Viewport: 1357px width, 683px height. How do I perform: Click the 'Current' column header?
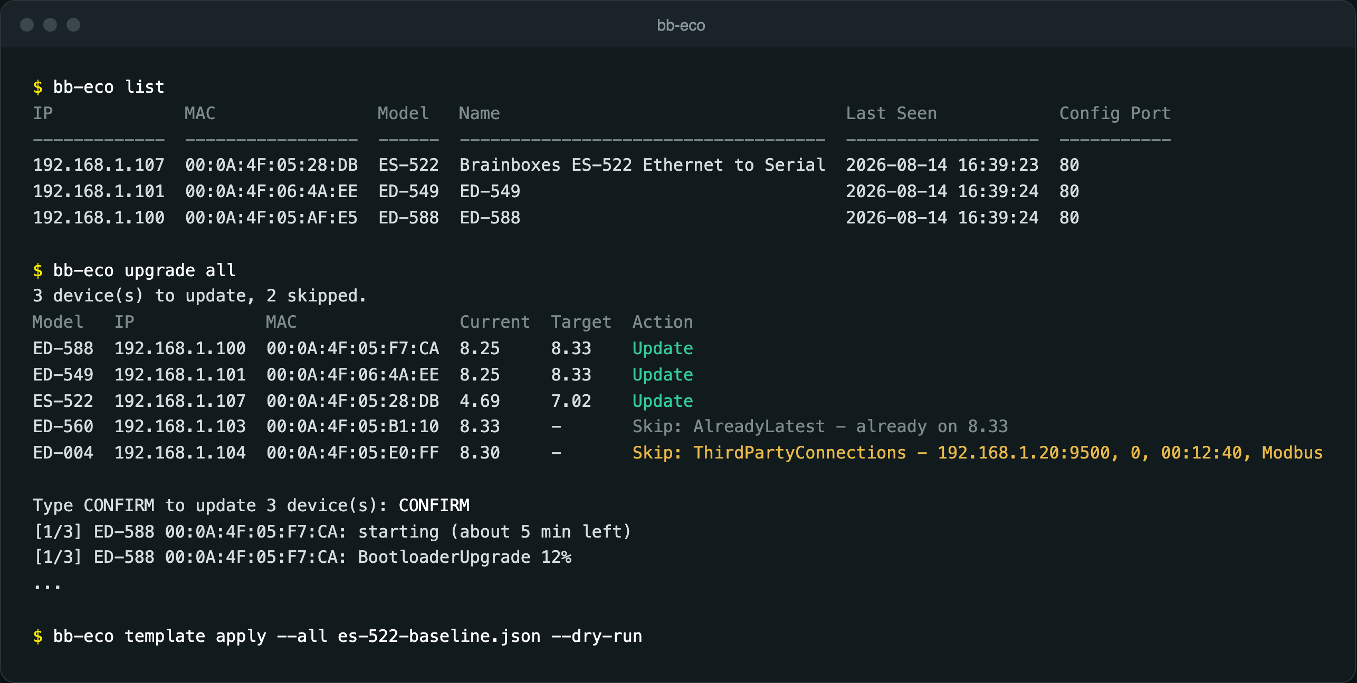(x=494, y=322)
